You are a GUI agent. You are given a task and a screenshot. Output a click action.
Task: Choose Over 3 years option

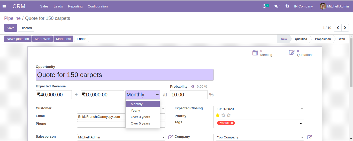coord(143,117)
